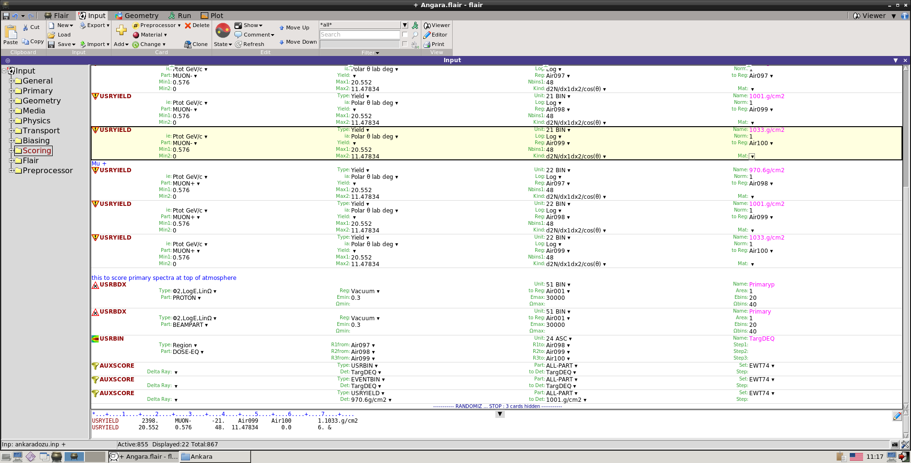Open the Change dropdown in Card group
This screenshot has width=911, height=463.
click(149, 45)
